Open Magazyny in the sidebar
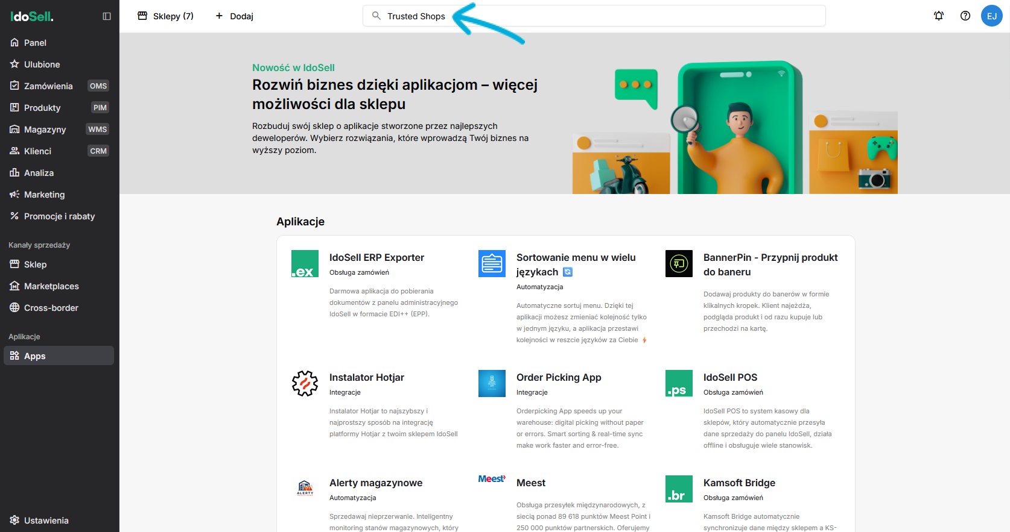 pos(59,130)
